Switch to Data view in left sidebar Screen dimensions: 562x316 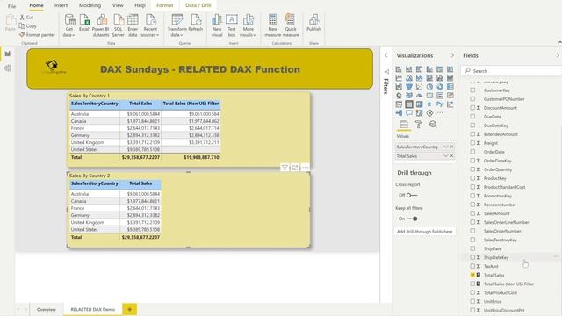[x=8, y=68]
